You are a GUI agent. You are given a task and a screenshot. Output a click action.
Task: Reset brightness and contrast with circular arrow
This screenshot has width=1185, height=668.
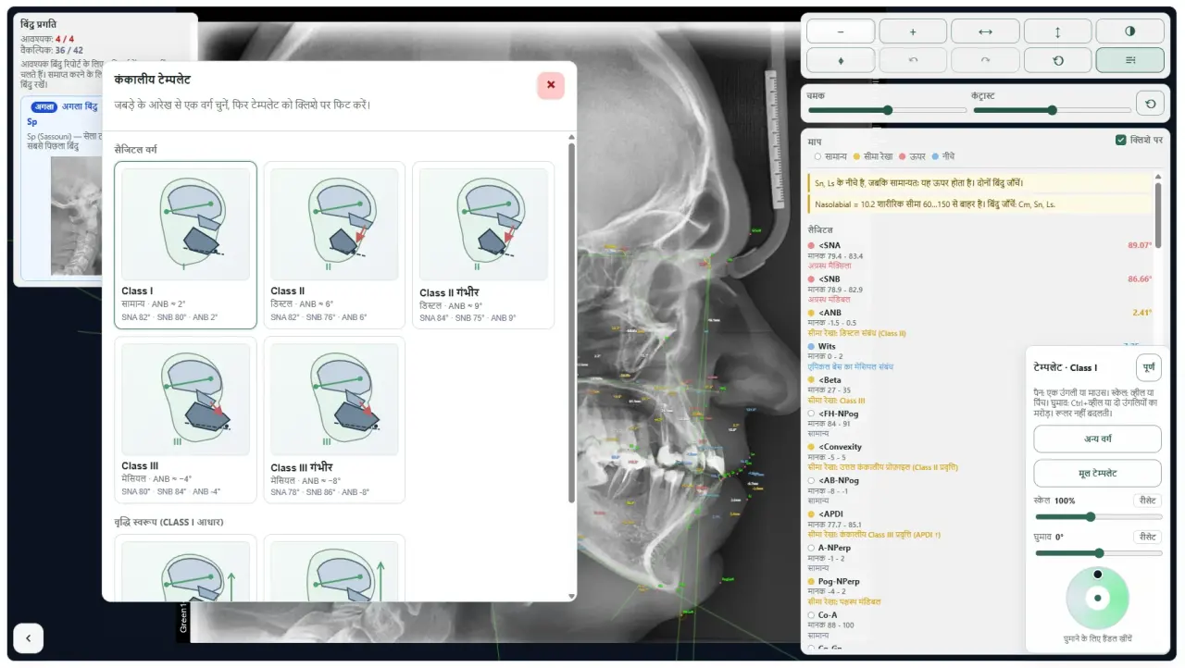(x=1151, y=104)
